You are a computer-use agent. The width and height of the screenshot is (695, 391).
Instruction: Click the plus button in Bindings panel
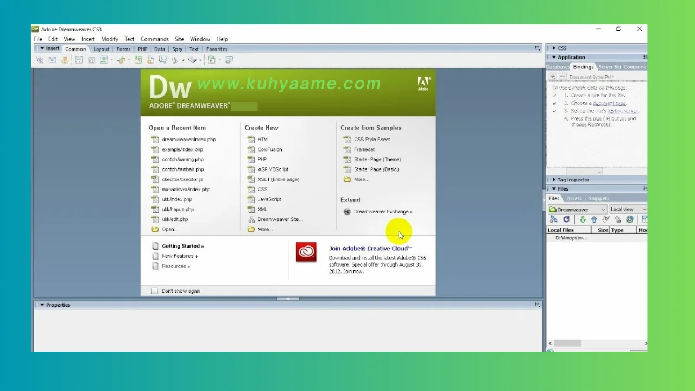(553, 77)
